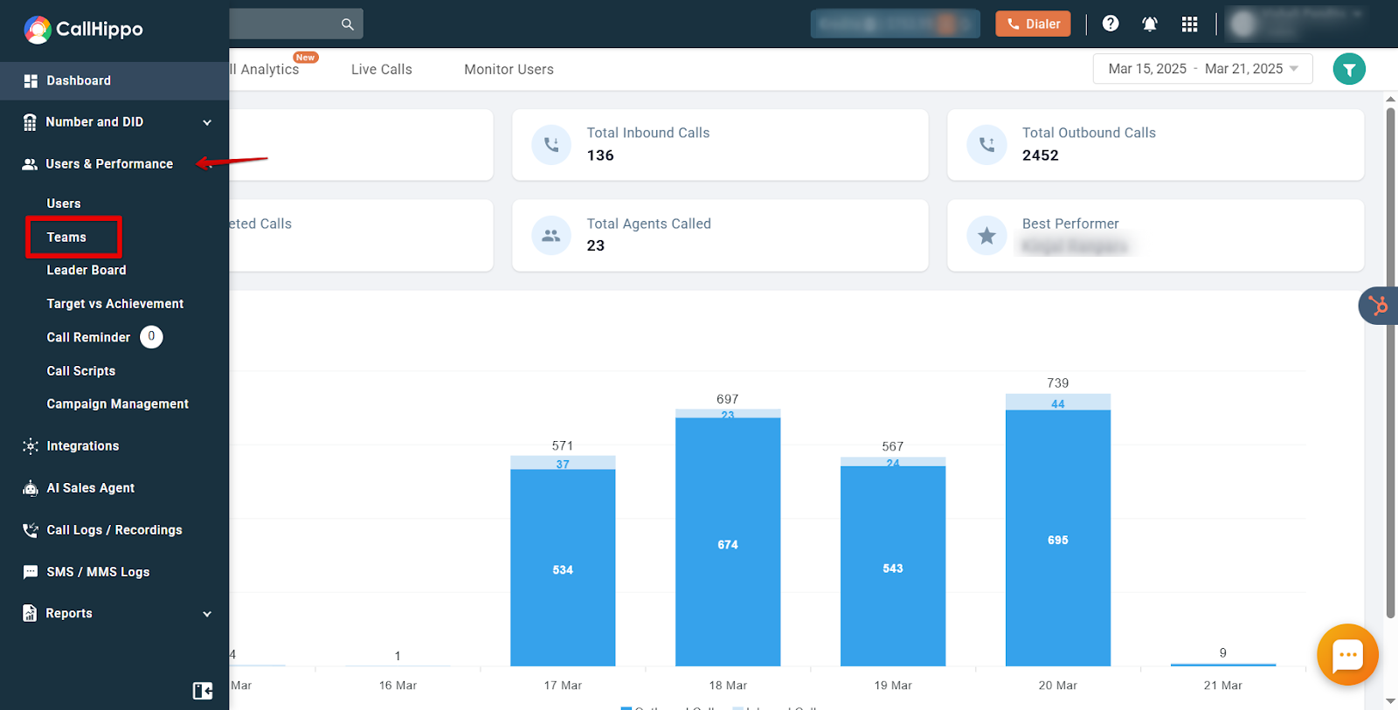
Task: Open Campaign Management page
Action: pos(118,404)
